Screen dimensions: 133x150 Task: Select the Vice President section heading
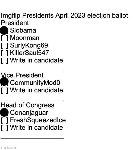[22, 75]
